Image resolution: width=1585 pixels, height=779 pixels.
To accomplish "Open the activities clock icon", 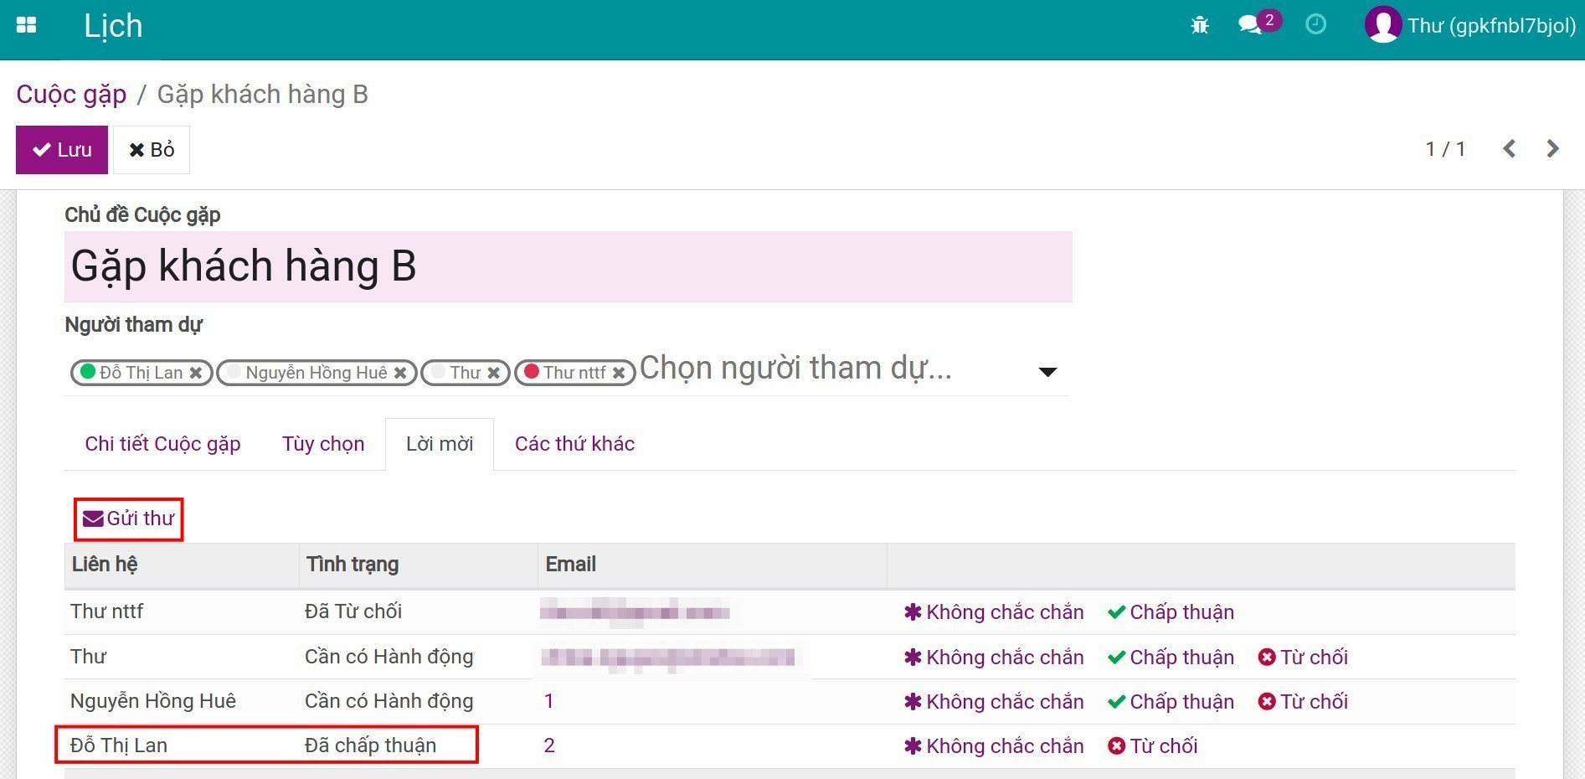I will [x=1315, y=25].
